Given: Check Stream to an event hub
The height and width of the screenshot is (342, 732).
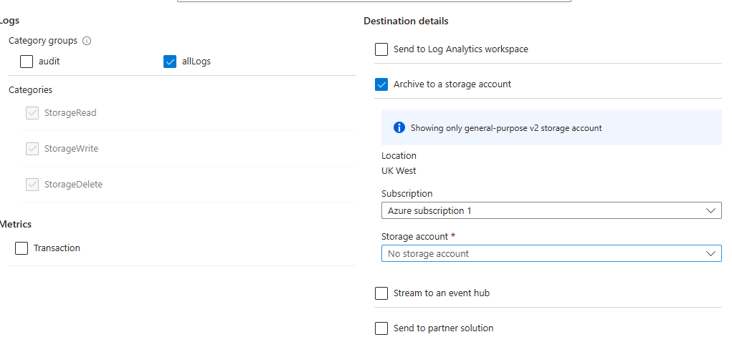Looking at the screenshot, I should tap(381, 293).
